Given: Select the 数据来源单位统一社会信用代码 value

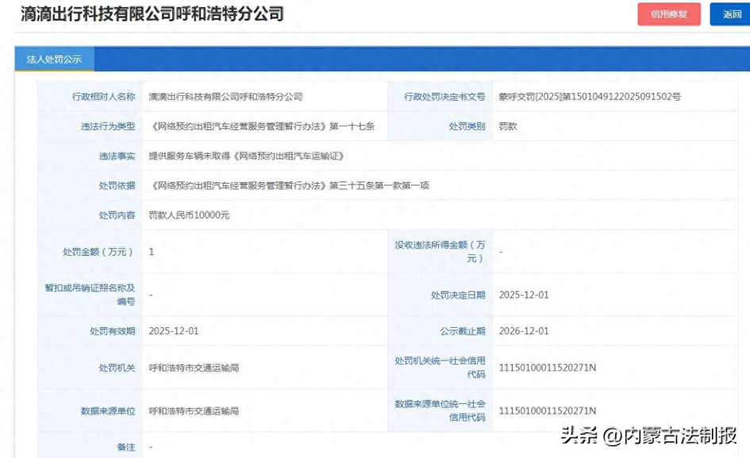Looking at the screenshot, I should (x=547, y=410).
